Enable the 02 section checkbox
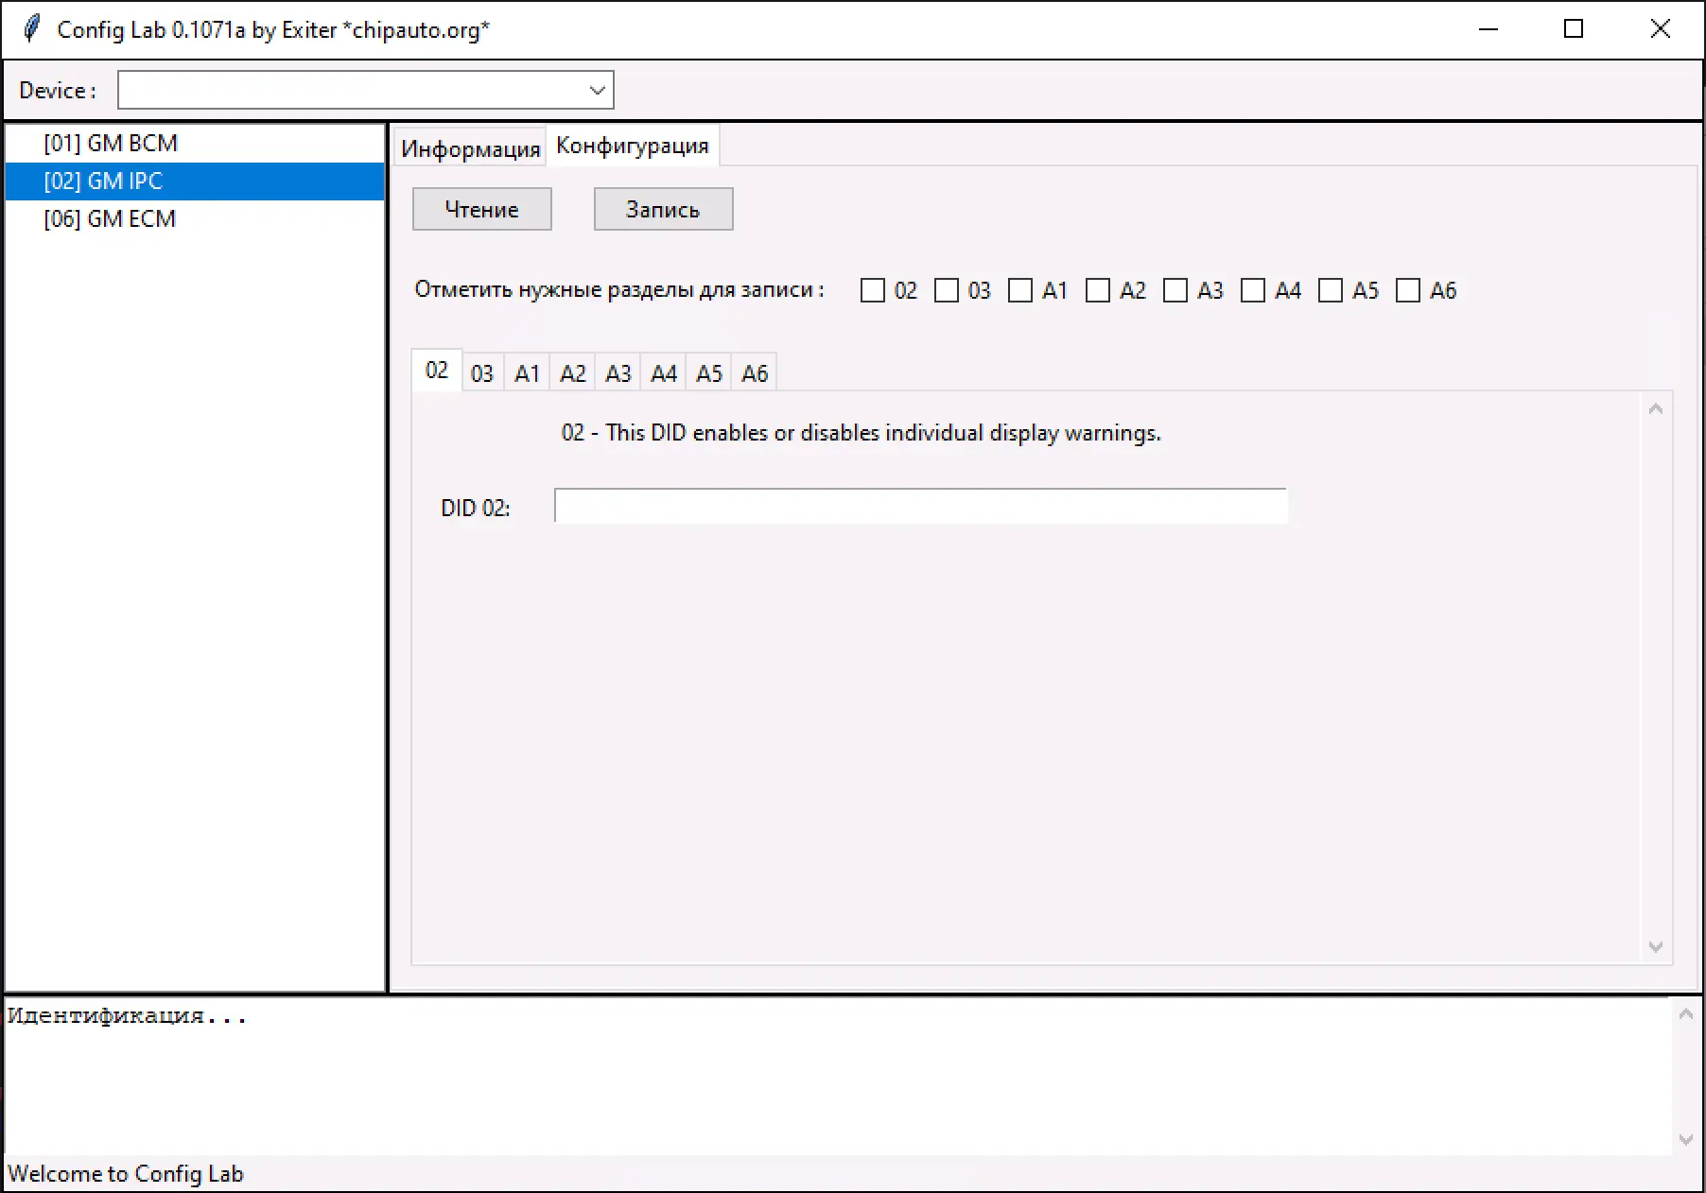Image resolution: width=1706 pixels, height=1193 pixels. click(873, 290)
